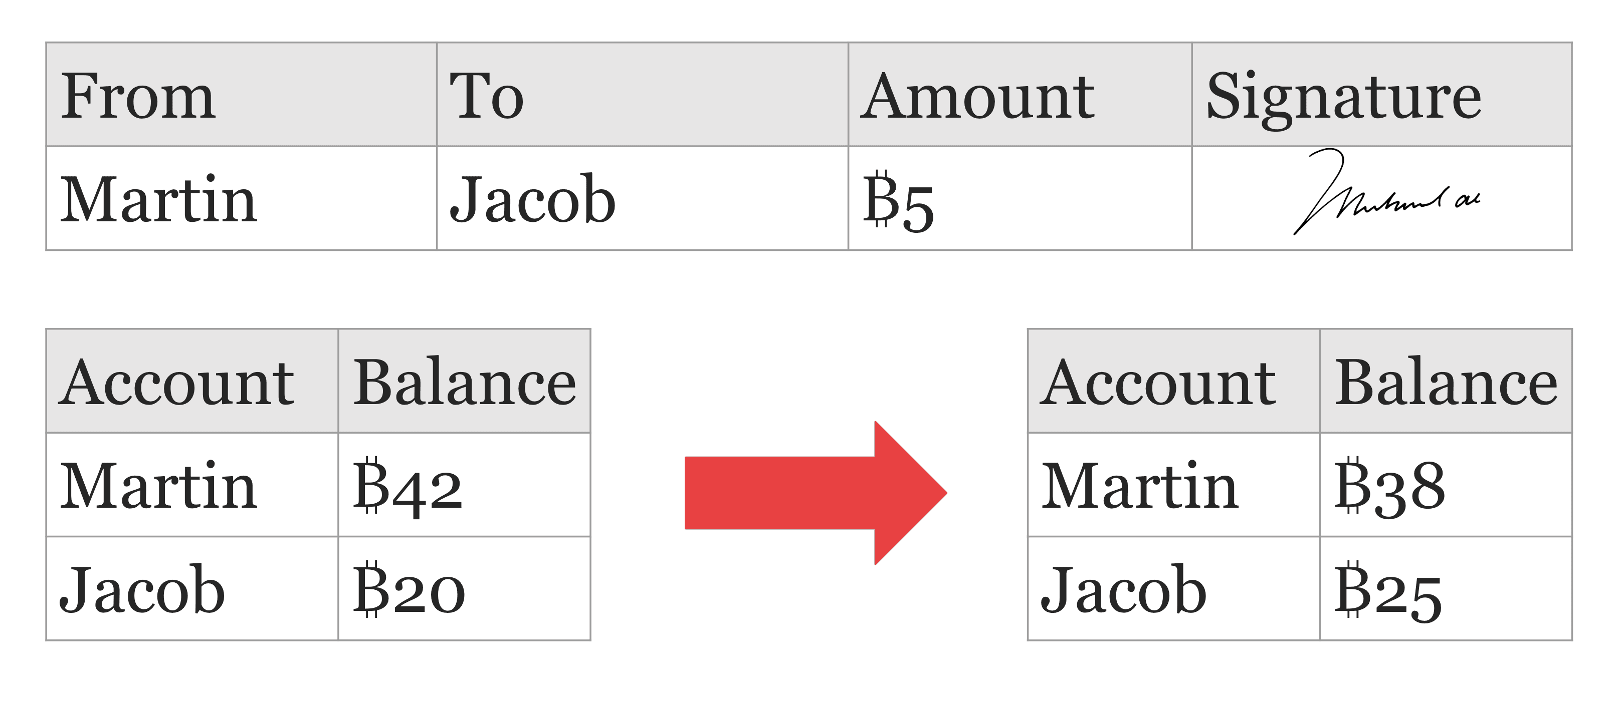
Task: Click the Balance header in the right balance table
Action: click(1446, 381)
